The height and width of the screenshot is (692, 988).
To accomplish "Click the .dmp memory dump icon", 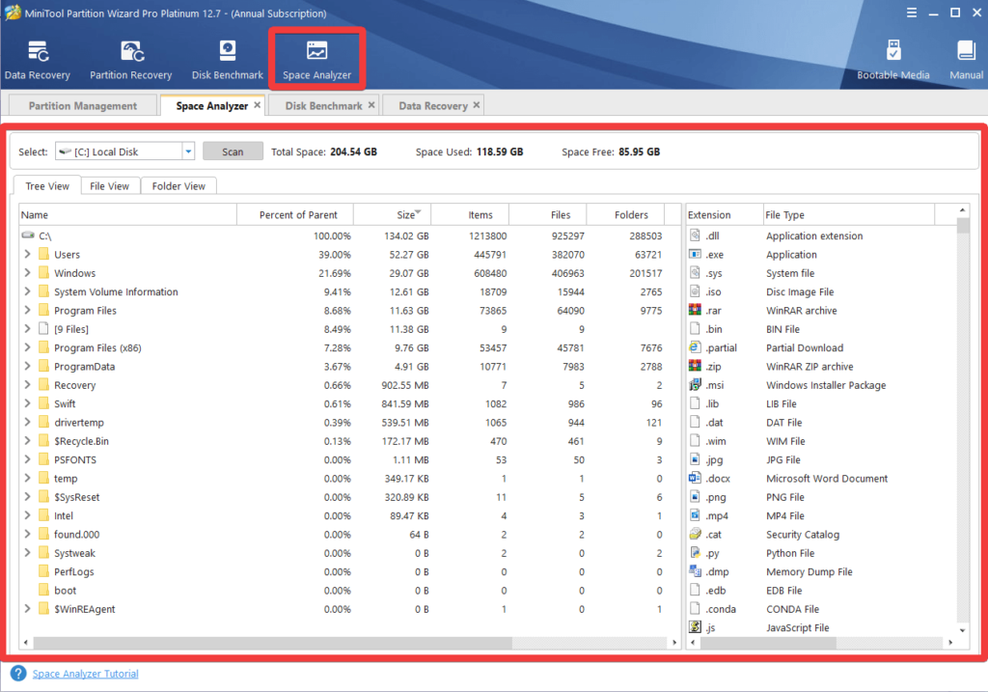I will click(695, 571).
